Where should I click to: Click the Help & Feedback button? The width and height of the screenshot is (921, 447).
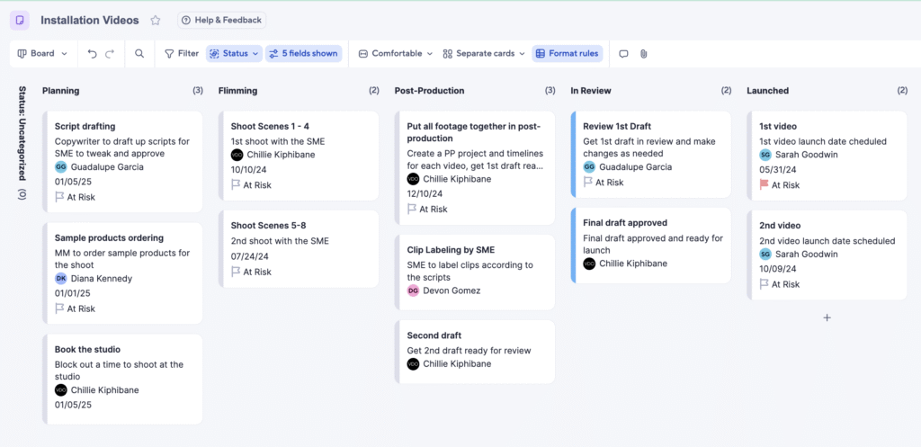(x=221, y=20)
